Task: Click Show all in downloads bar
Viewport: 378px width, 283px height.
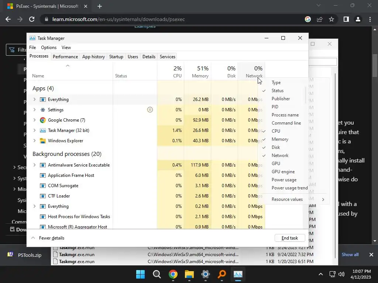Action: pos(350,255)
